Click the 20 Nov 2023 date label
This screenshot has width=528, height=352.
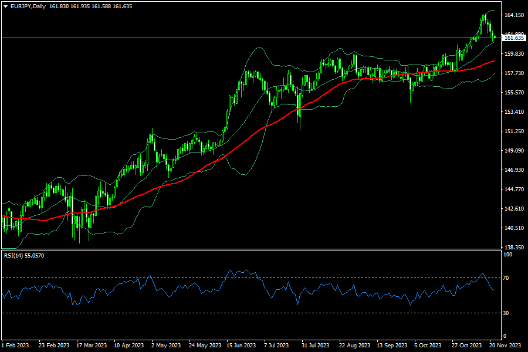coord(505,346)
